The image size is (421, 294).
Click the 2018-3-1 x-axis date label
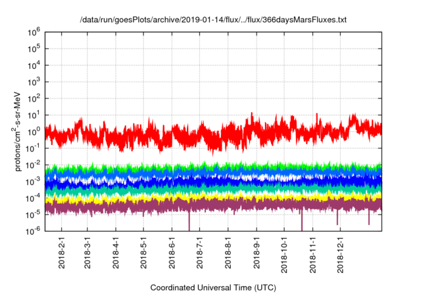click(x=89, y=255)
